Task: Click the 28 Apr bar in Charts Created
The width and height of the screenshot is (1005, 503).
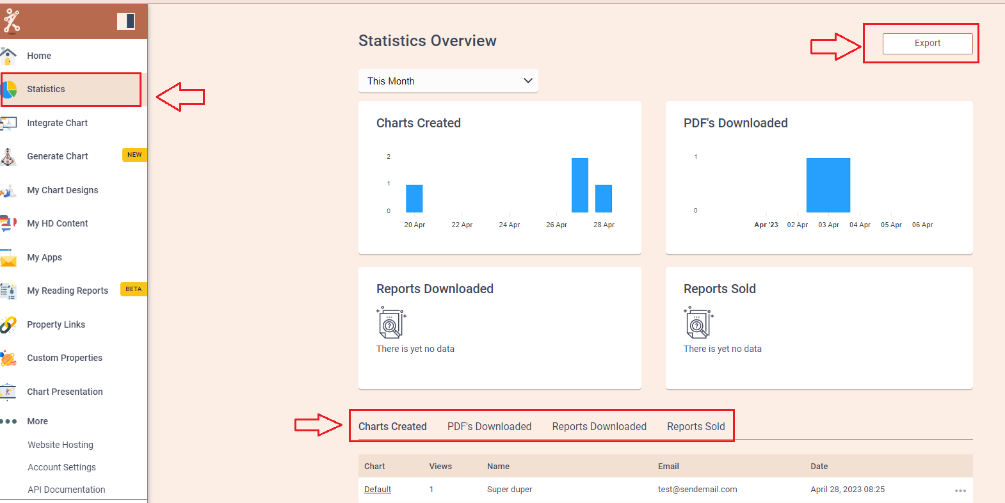Action: point(604,198)
